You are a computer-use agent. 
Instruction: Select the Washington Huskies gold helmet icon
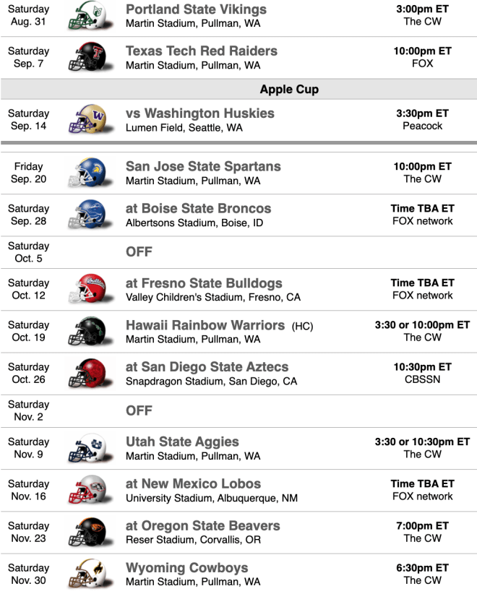(x=90, y=119)
